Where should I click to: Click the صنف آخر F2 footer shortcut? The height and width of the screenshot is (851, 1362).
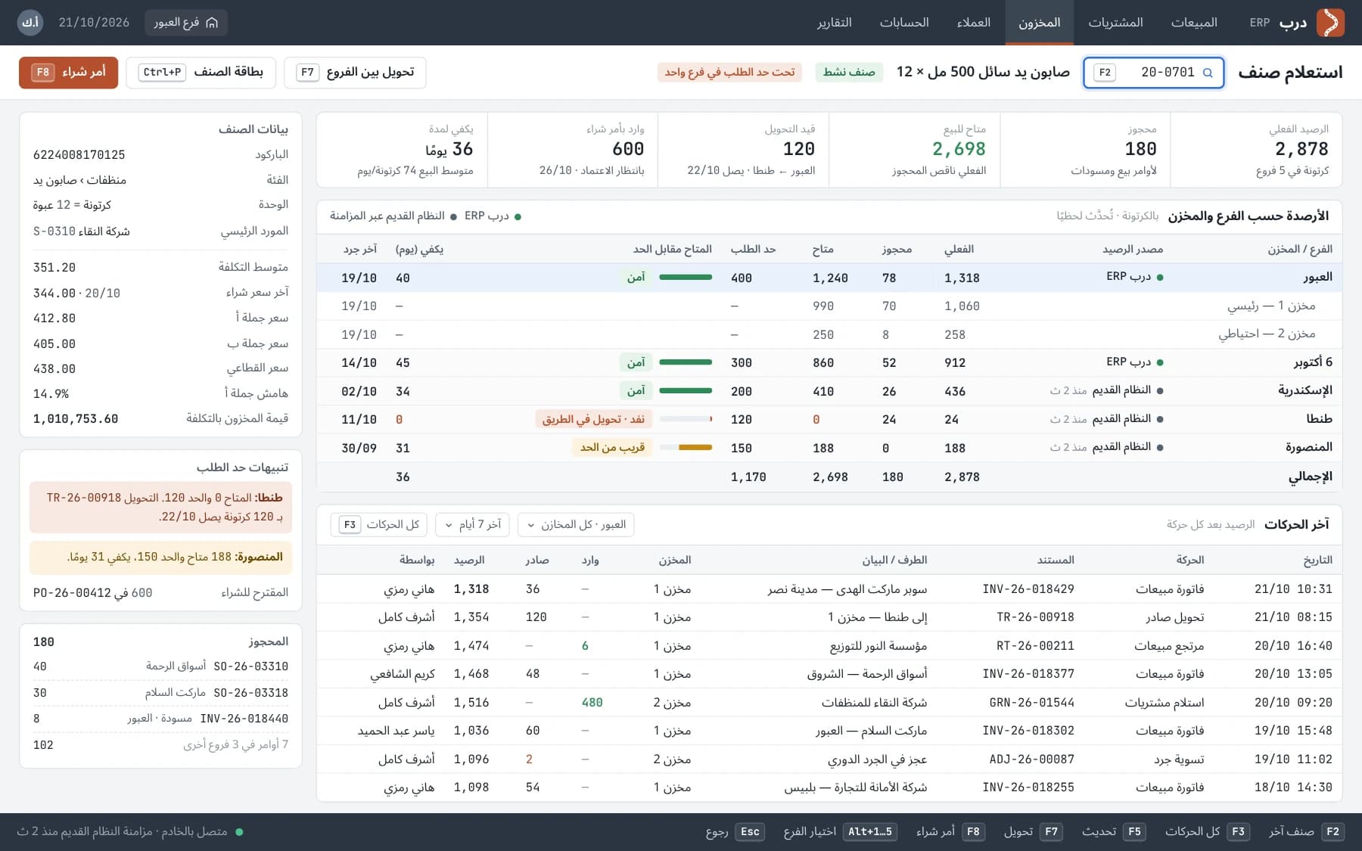tap(1305, 832)
